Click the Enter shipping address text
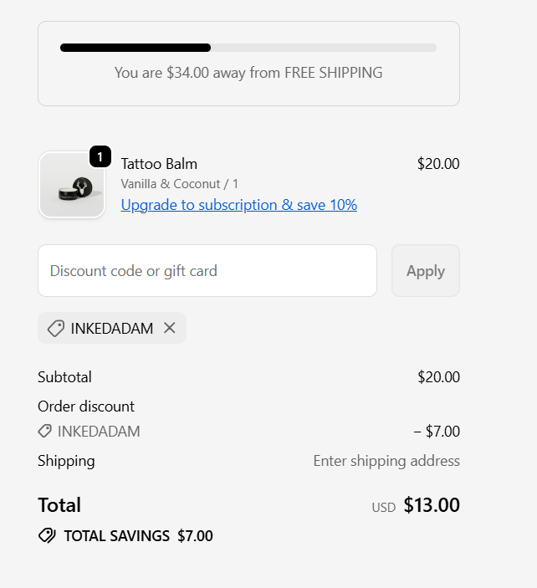Screen dimensions: 537x588 point(386,461)
